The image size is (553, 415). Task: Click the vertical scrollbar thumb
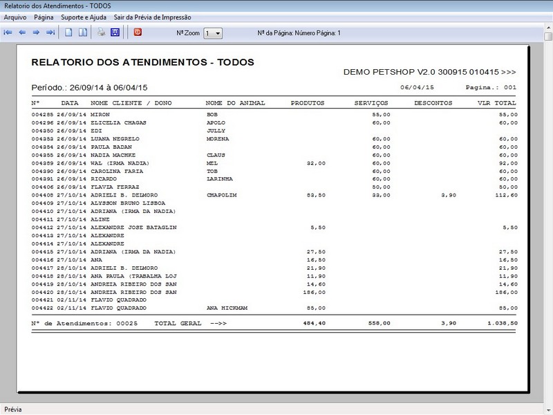[x=548, y=37]
